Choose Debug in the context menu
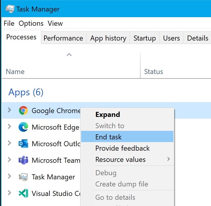 (x=127, y=173)
